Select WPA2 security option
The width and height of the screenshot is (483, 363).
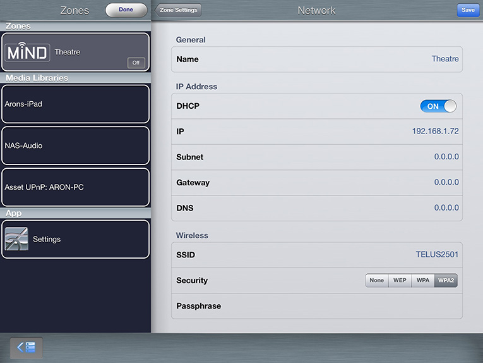point(446,281)
